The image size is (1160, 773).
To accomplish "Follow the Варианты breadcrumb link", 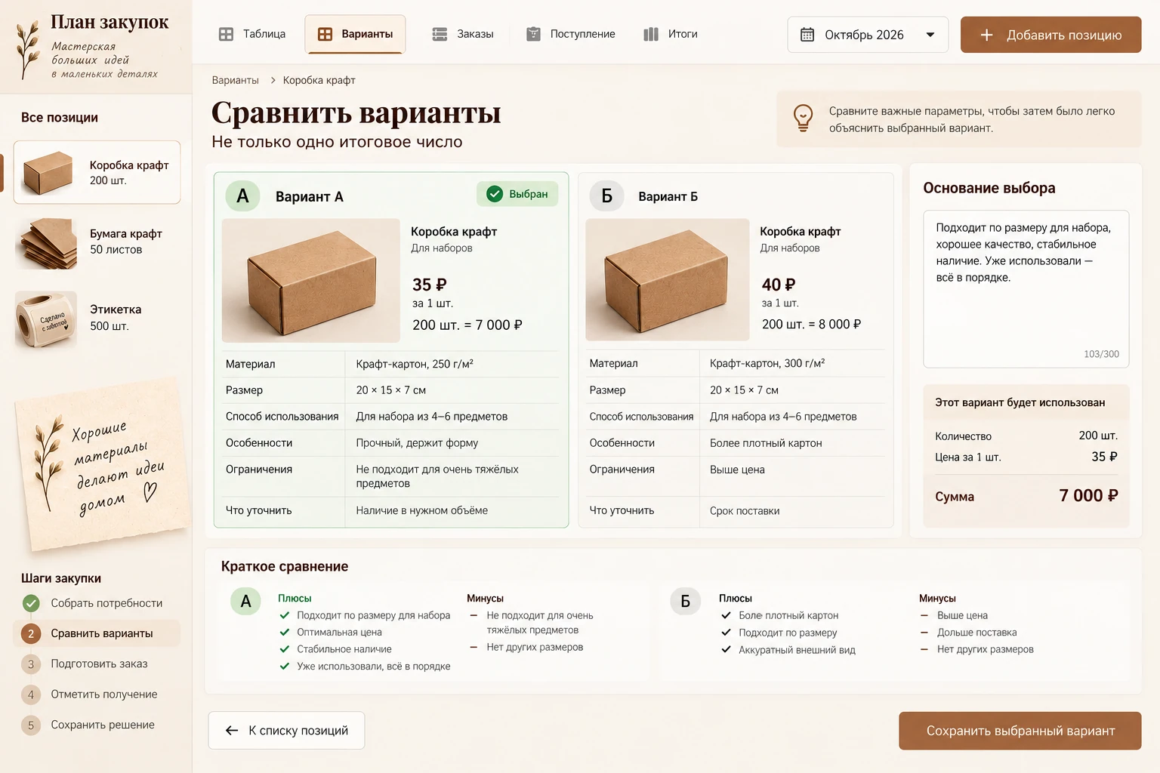I will [235, 80].
